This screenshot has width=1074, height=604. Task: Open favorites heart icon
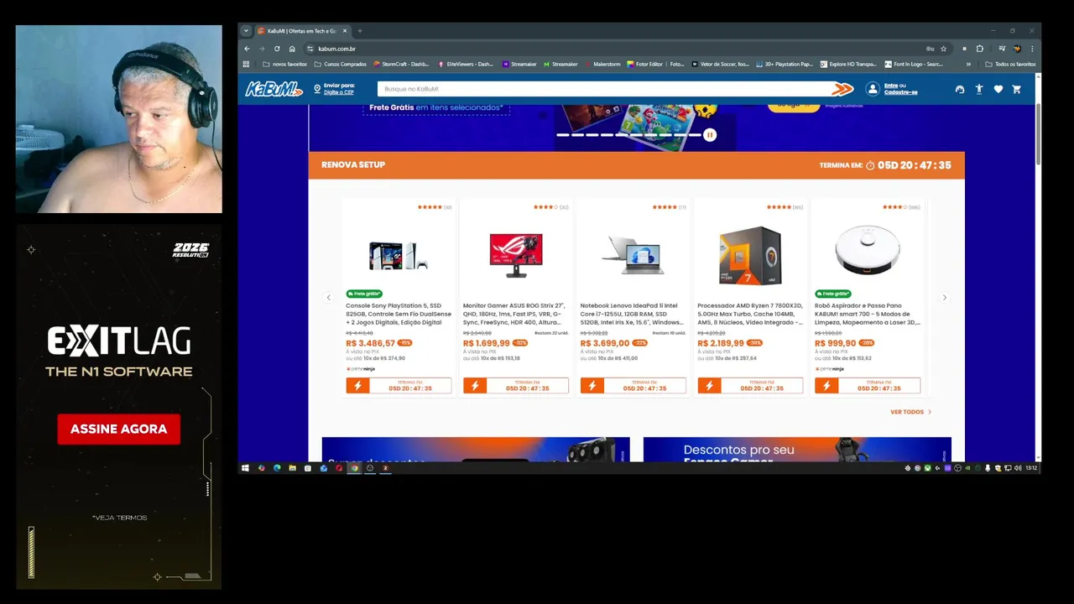(x=998, y=89)
